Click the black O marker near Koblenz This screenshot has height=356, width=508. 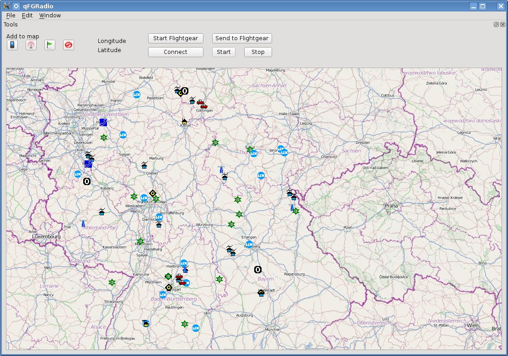(x=87, y=181)
